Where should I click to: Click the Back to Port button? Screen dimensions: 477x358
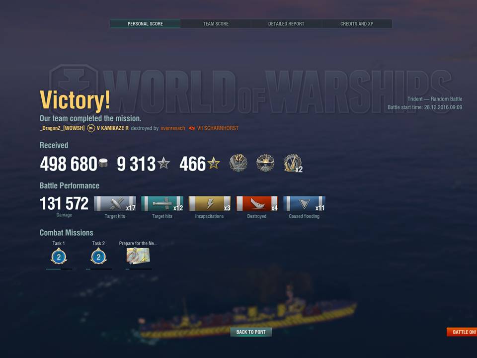tap(251, 332)
